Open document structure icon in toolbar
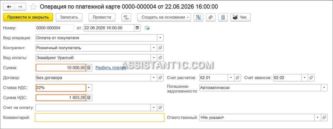 click(198, 18)
